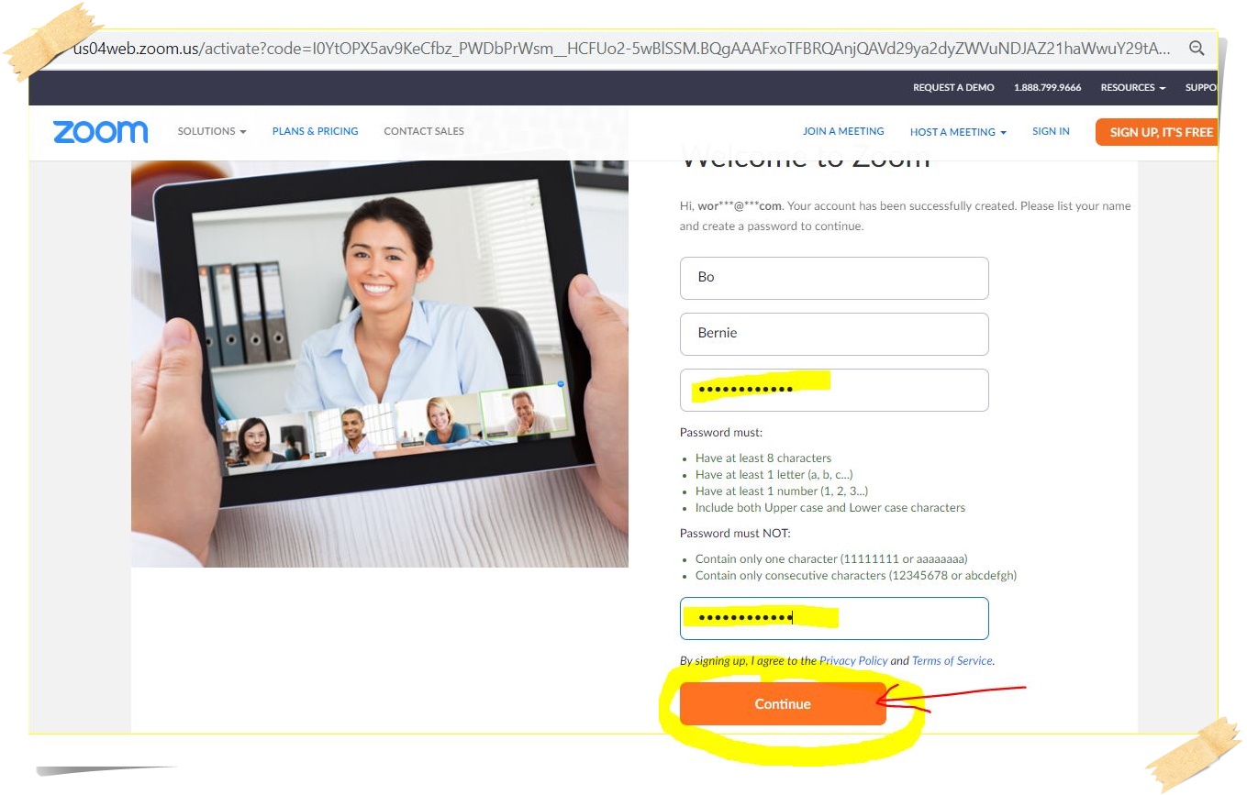Click the tablet video call image
Viewport: 1247px width, 795px height.
(x=380, y=364)
